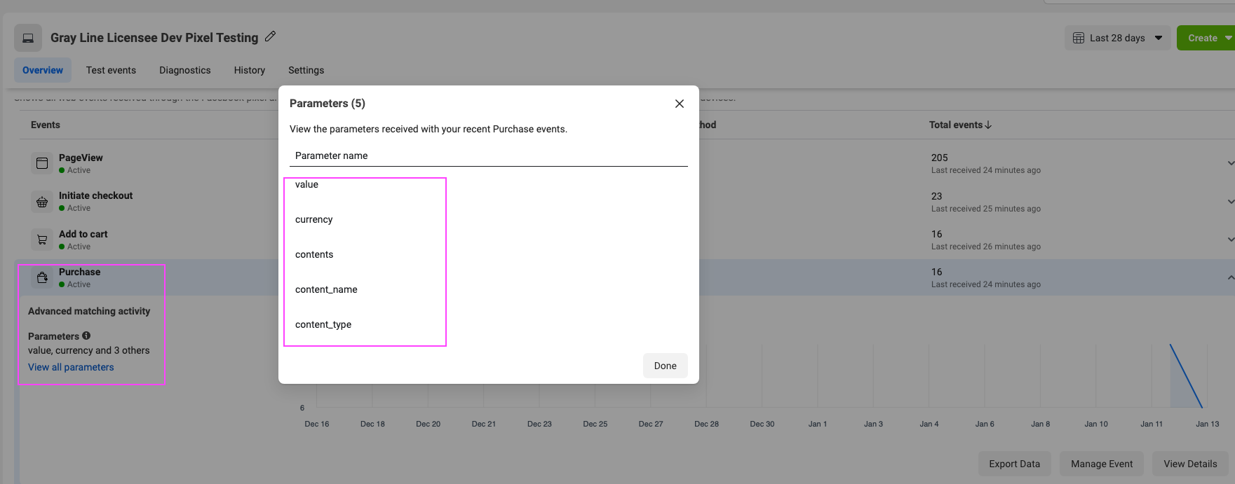Open the History tab
1235x484 pixels.
[x=250, y=70]
